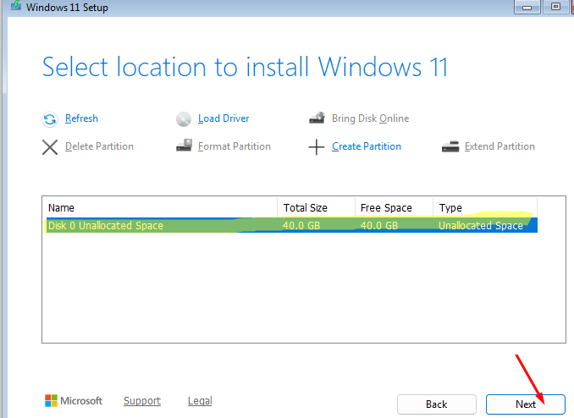Click the Free Space column header
574x418 pixels.
(x=394, y=207)
